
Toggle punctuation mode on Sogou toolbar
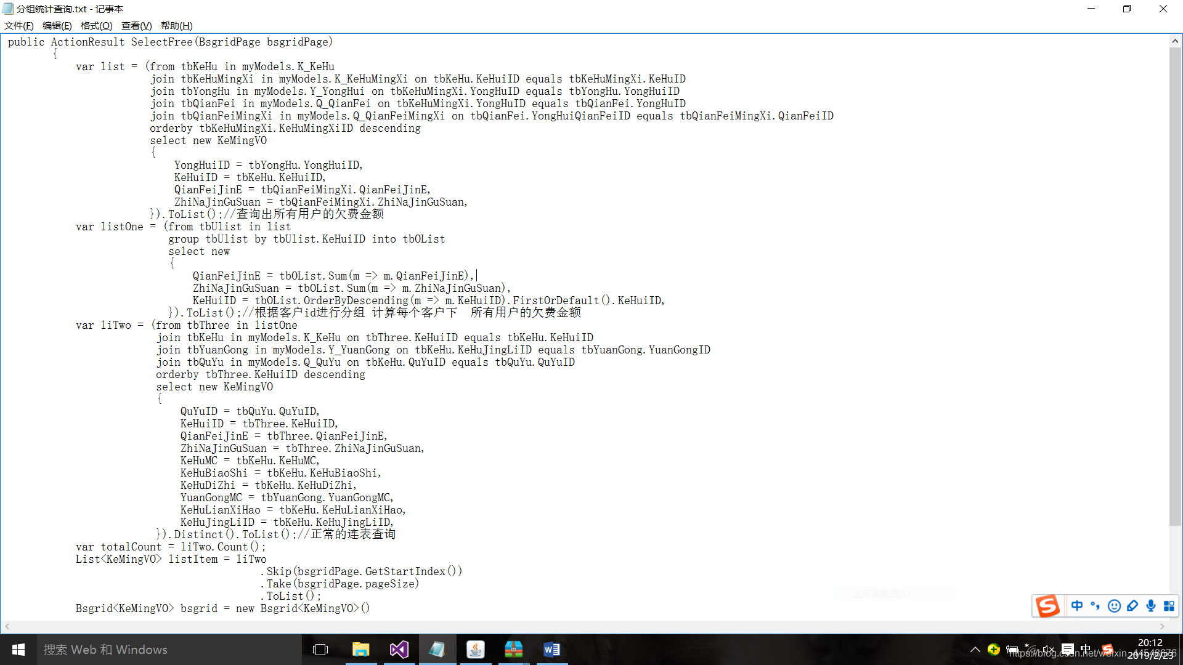[1095, 606]
